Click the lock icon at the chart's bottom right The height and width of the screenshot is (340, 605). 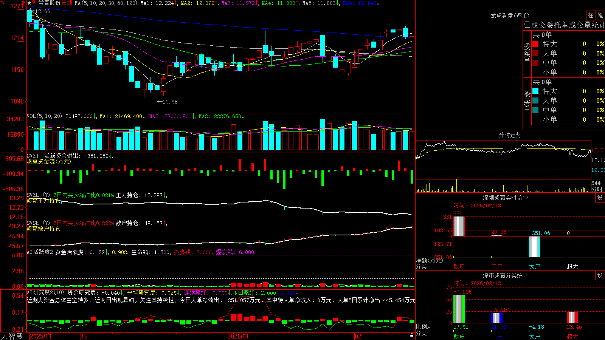(412, 335)
